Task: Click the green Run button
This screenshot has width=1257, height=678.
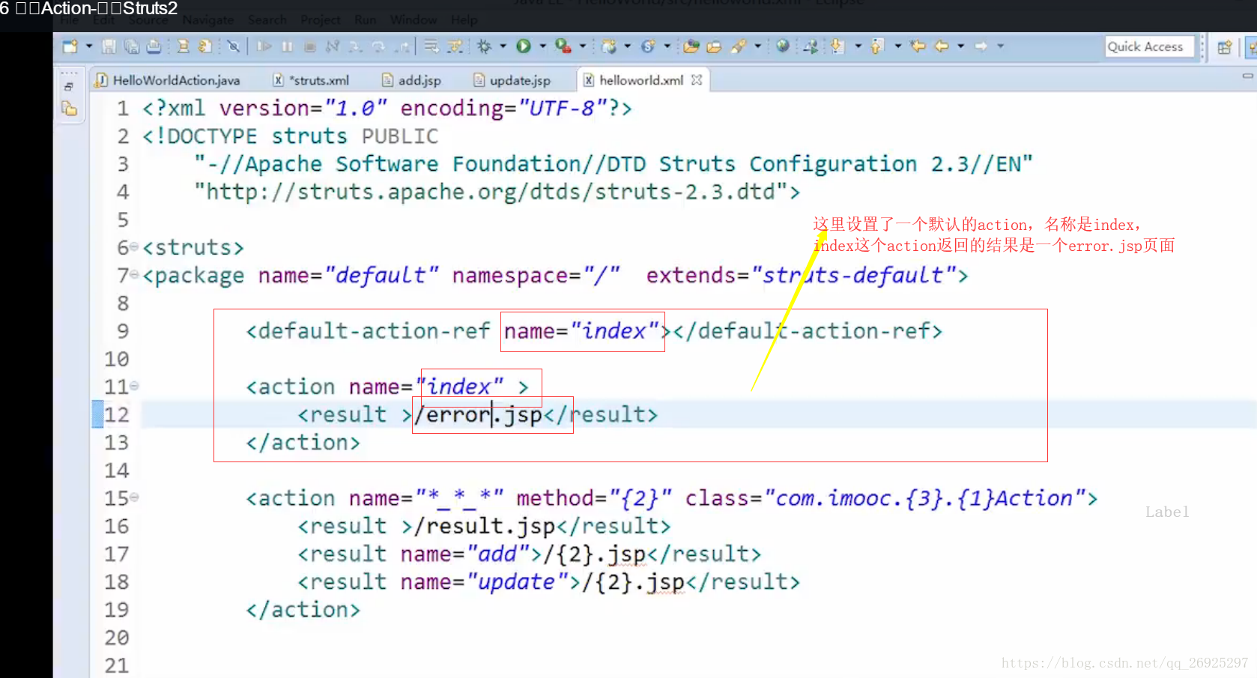Action: tap(524, 46)
